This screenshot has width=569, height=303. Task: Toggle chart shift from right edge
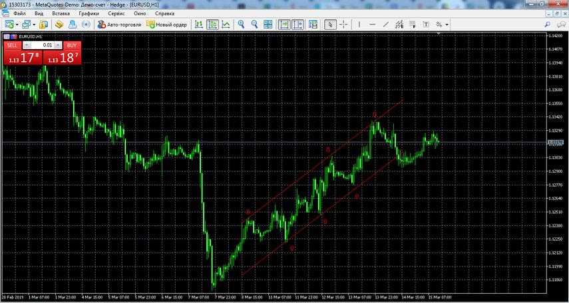tap(297, 25)
